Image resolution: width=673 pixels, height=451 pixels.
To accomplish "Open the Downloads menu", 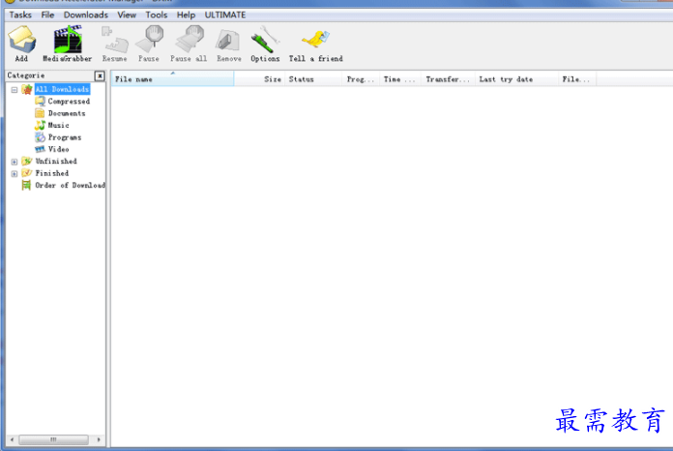I will click(86, 15).
